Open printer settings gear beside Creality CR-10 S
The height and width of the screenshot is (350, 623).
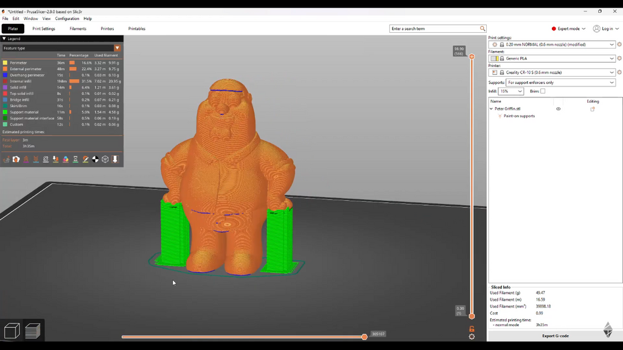coord(619,72)
